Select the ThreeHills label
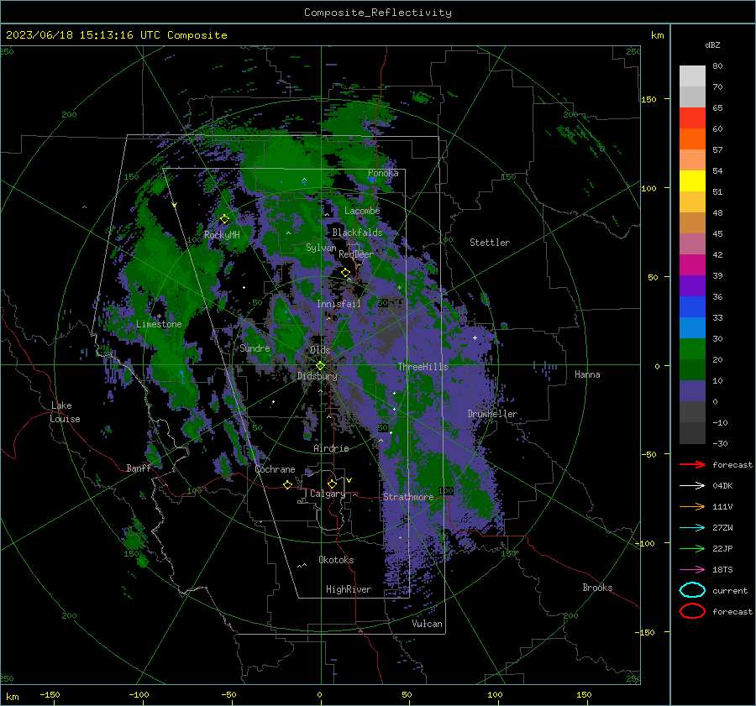This screenshot has height=706, width=756. tap(423, 367)
